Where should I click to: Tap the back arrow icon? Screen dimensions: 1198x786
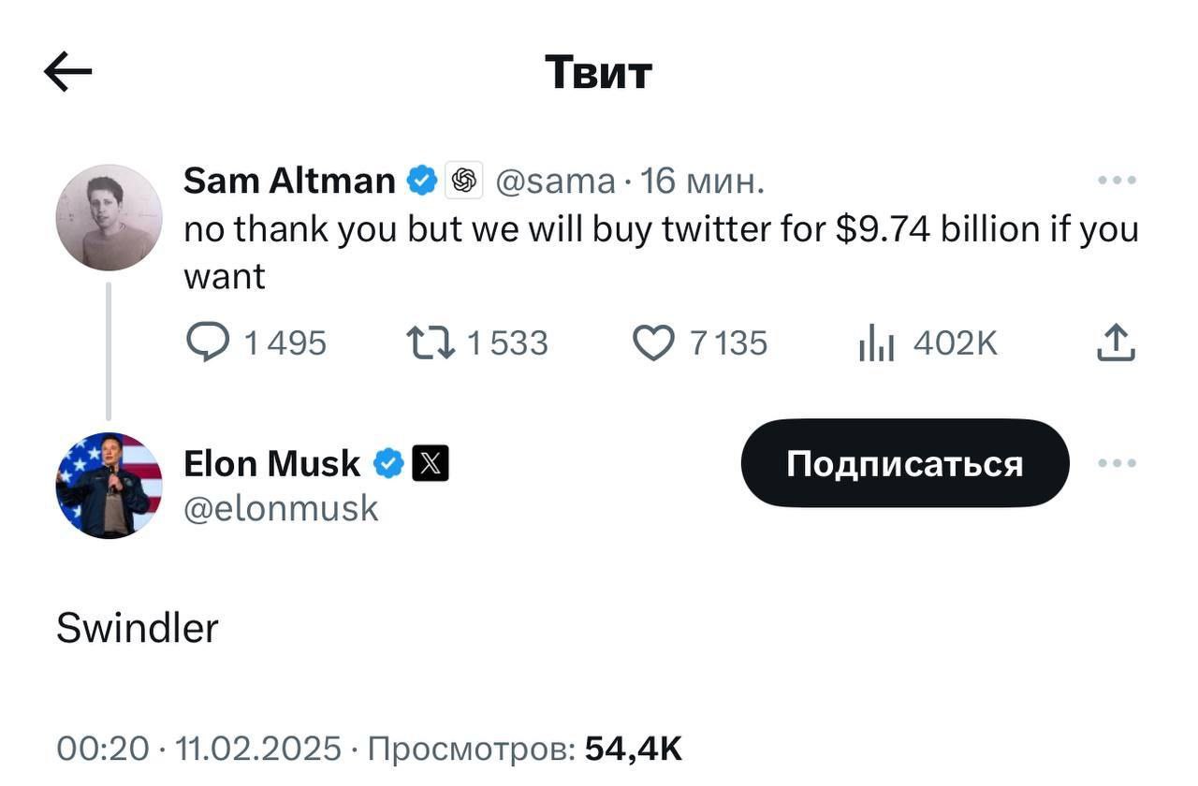point(68,72)
